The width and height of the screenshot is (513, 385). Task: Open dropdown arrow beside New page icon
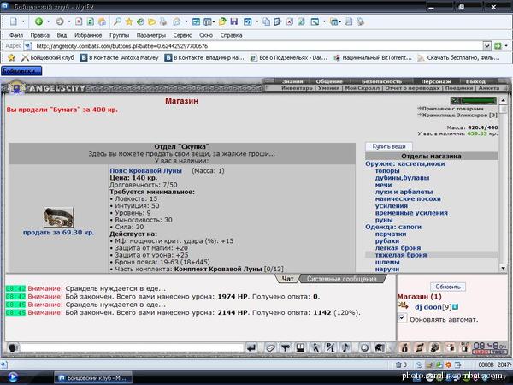coord(23,21)
